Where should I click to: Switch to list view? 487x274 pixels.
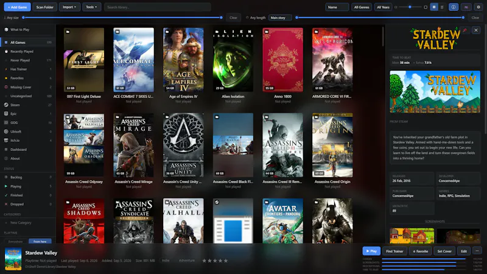point(442,7)
